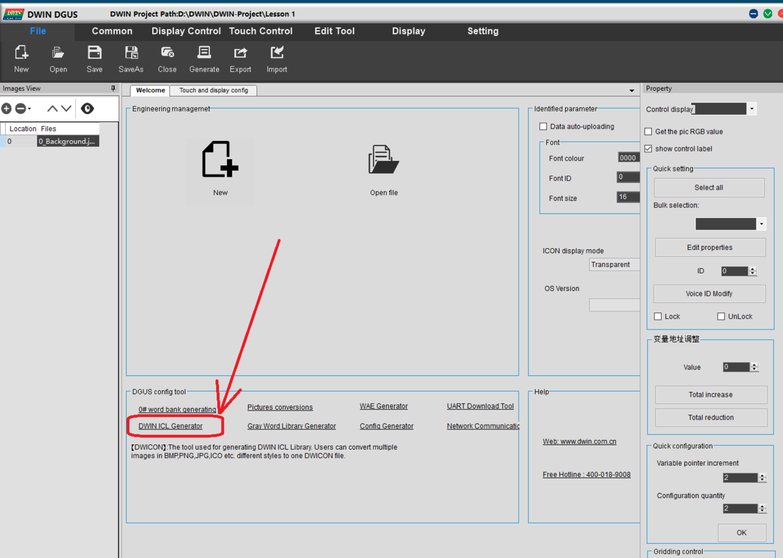
Task: Open 0# word bank generating link
Action: pos(177,410)
